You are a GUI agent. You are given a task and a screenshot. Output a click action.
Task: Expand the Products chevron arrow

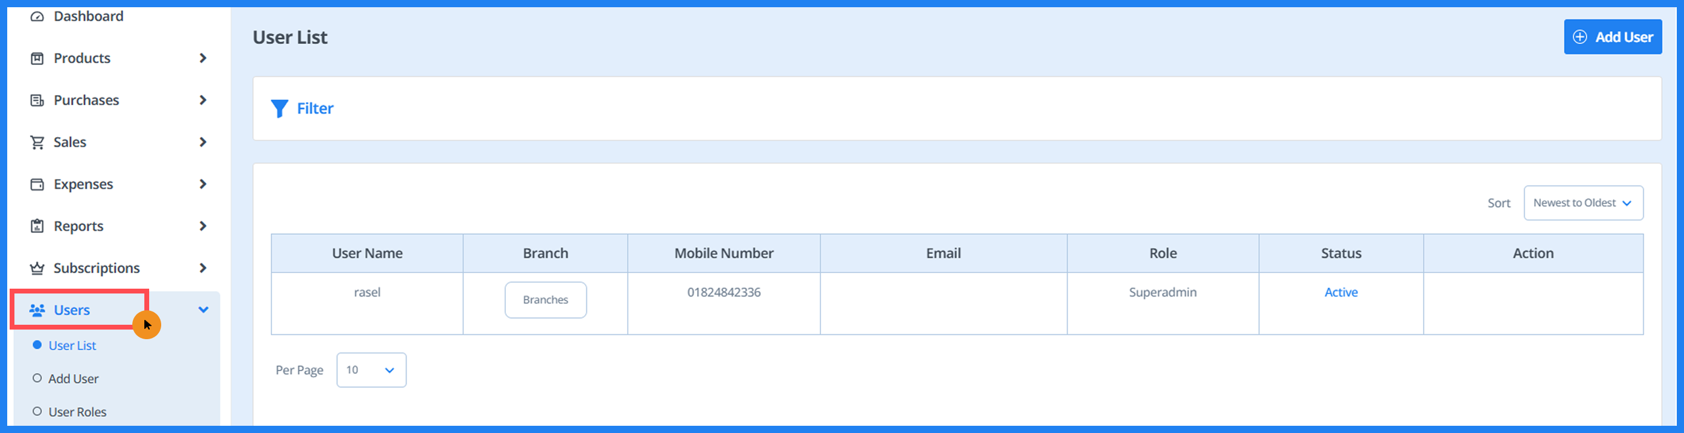click(204, 58)
